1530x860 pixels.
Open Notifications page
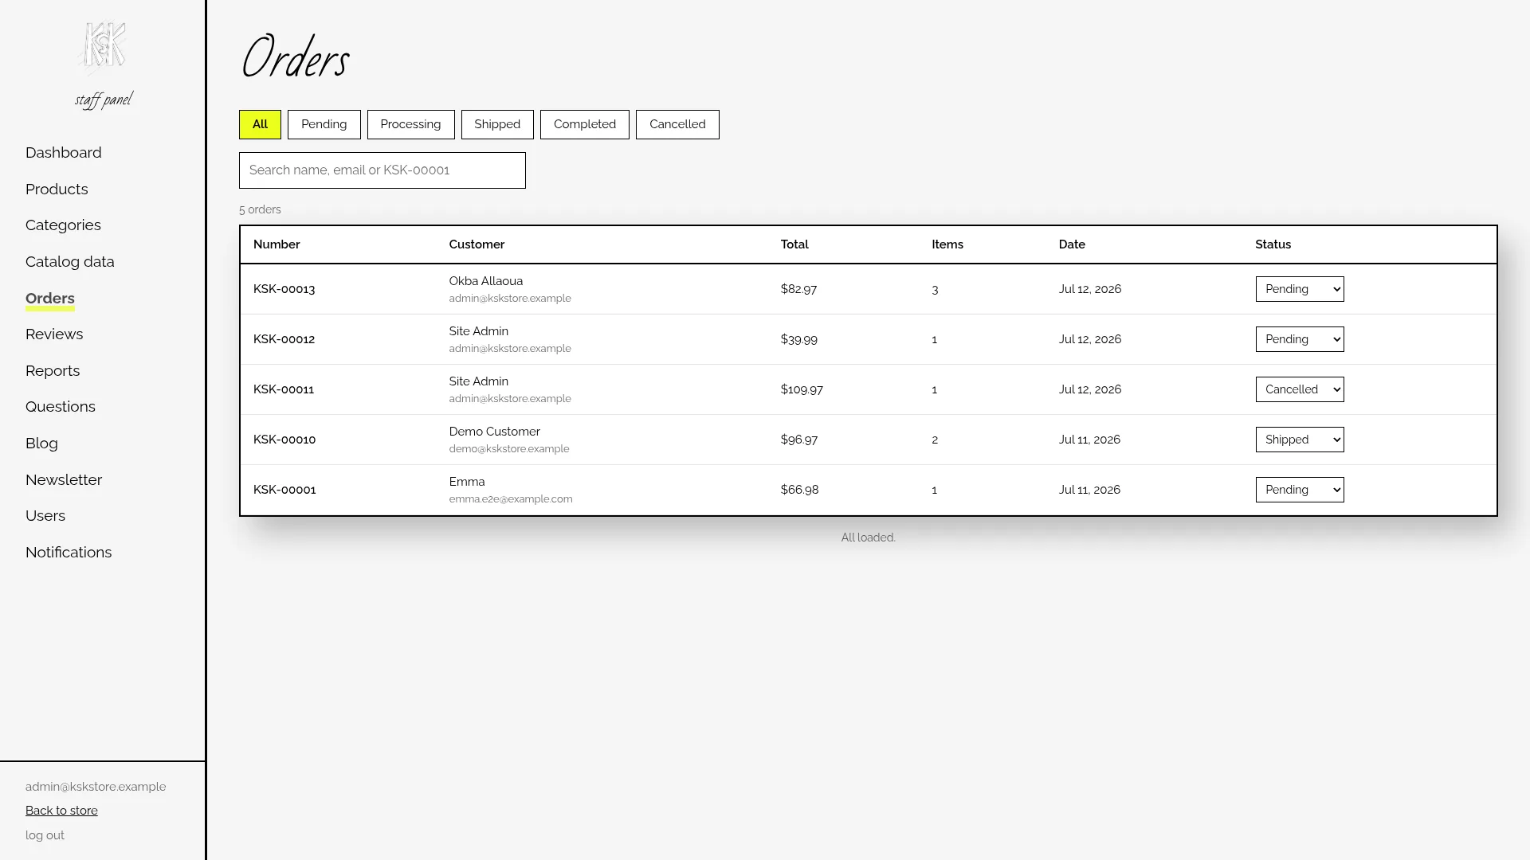[x=69, y=553]
